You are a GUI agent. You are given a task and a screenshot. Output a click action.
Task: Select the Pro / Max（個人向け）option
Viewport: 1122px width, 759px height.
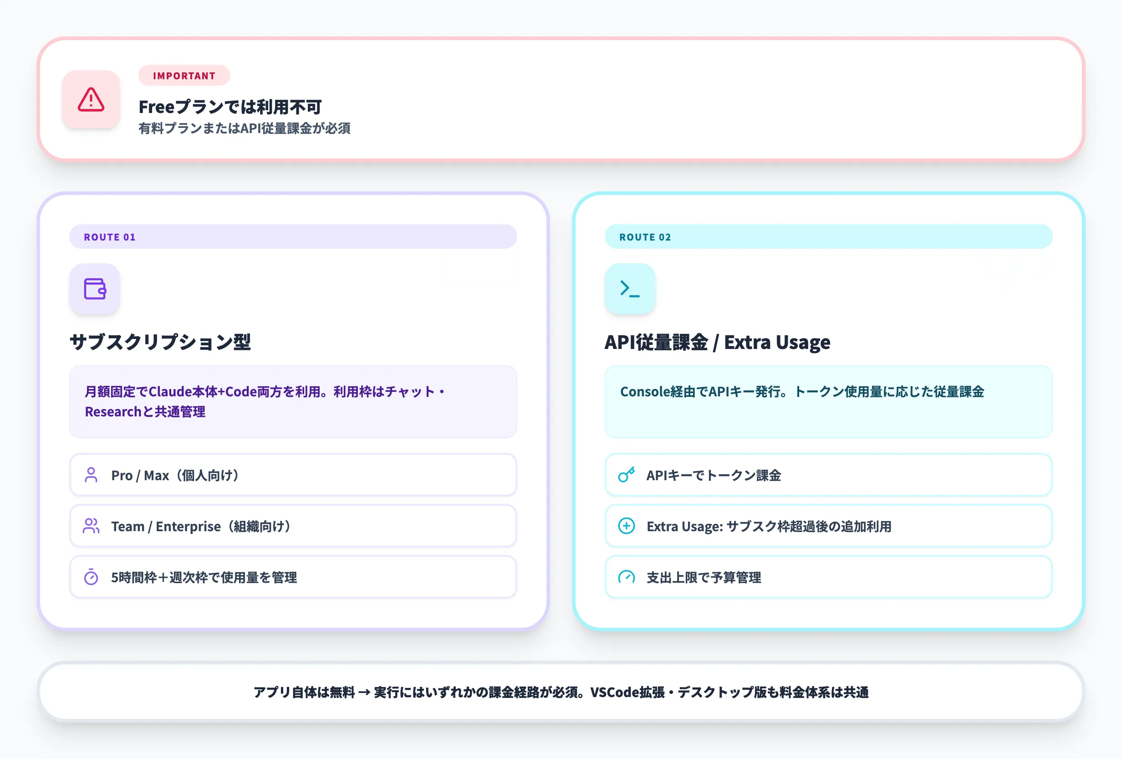tap(293, 475)
